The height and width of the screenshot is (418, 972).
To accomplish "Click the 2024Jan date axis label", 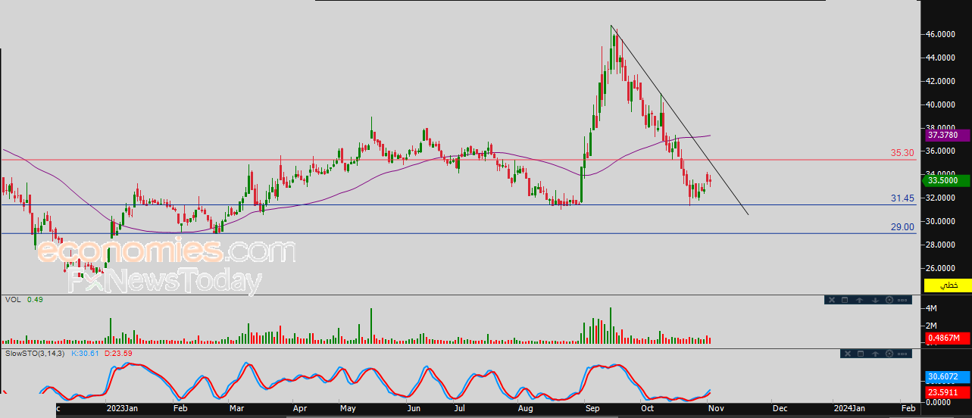I will pos(849,408).
